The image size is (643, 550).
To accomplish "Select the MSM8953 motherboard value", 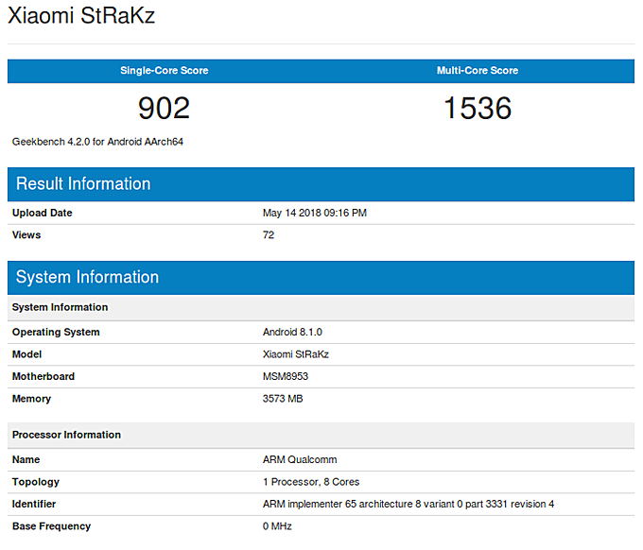I will coord(286,377).
